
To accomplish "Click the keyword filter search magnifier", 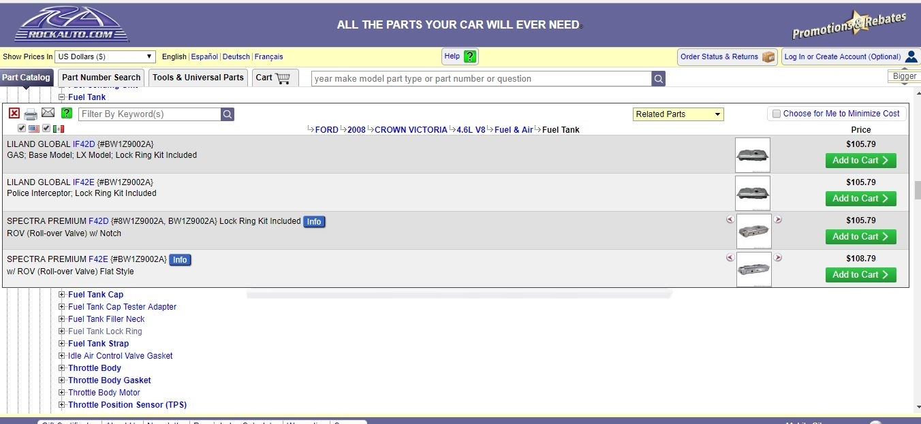I will (x=228, y=114).
